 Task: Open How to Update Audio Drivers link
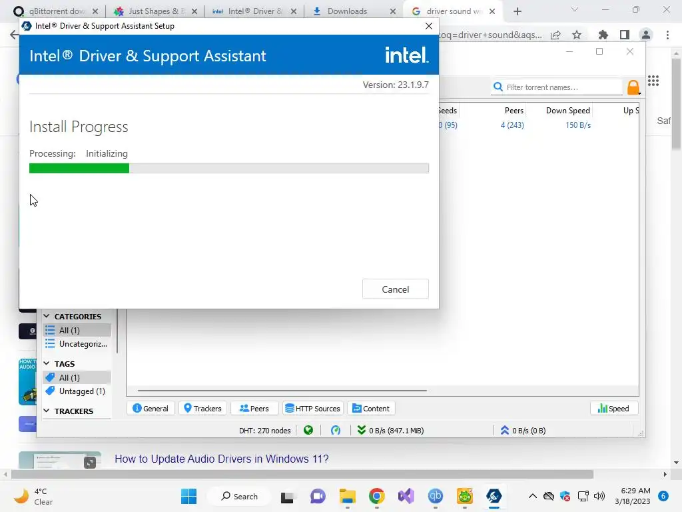tap(221, 459)
